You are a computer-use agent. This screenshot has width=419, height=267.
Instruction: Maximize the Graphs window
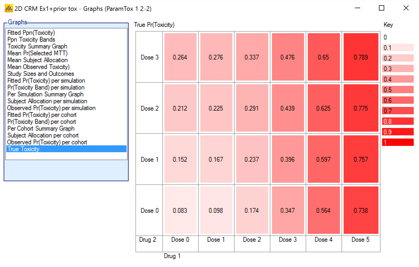381,8
